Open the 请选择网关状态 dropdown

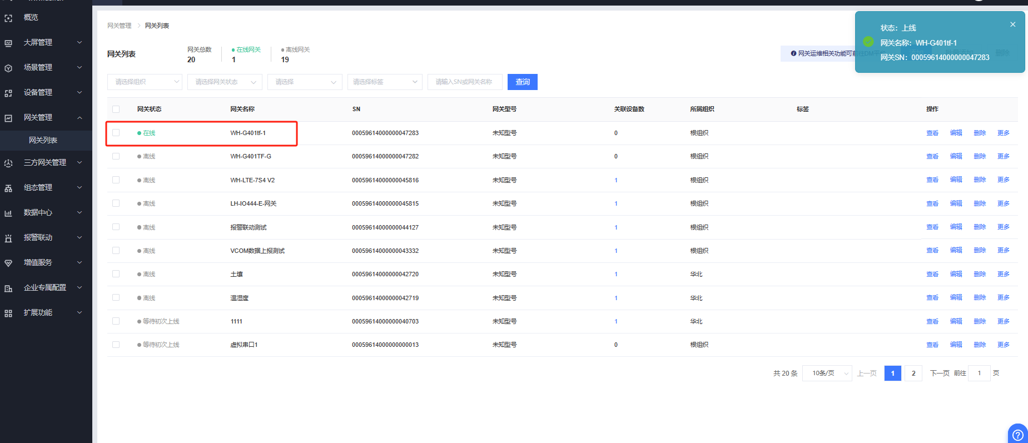tap(225, 82)
